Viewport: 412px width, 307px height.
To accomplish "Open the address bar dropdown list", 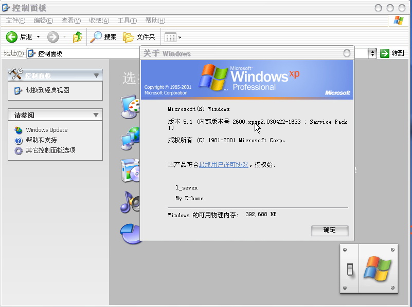I will pyautogui.click(x=372, y=53).
